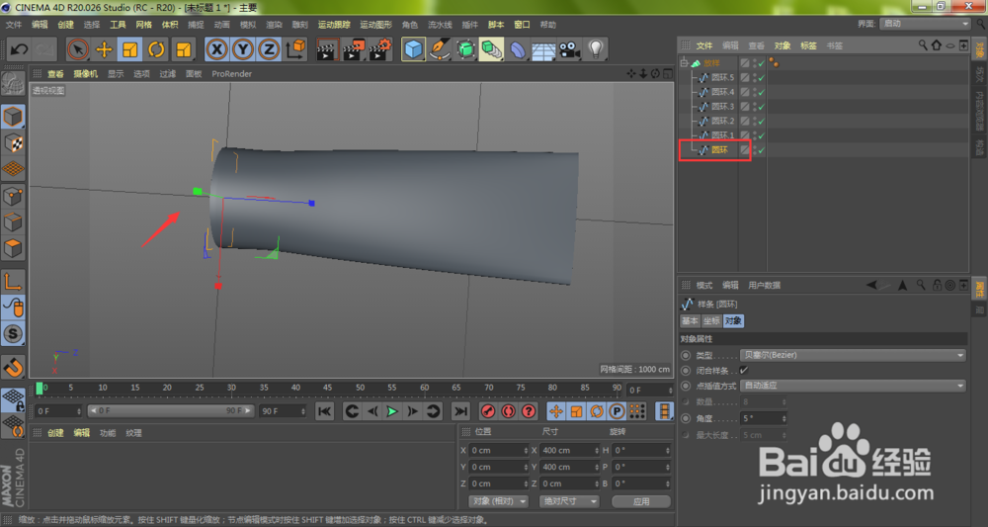Open the 运动图形 MoGraph menu
988x527 pixels.
[375, 25]
